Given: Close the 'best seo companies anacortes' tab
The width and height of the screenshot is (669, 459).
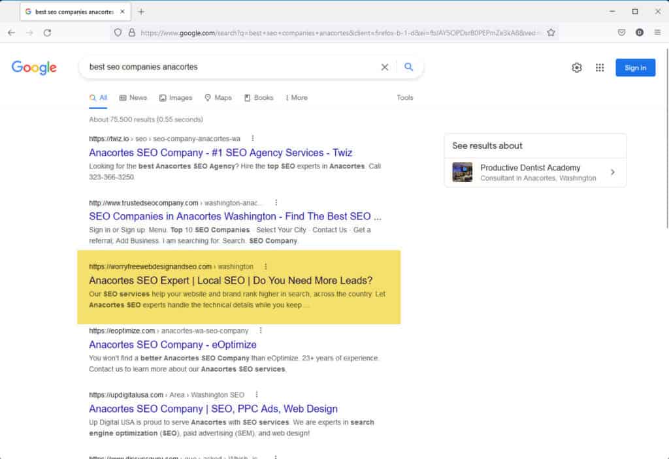Looking at the screenshot, I should [122, 12].
